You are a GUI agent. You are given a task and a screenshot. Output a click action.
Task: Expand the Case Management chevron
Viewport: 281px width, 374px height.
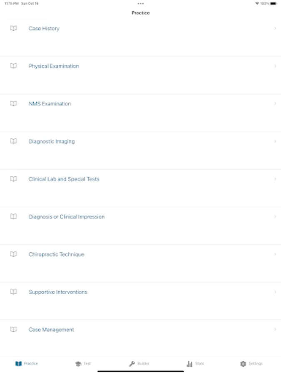(275, 330)
